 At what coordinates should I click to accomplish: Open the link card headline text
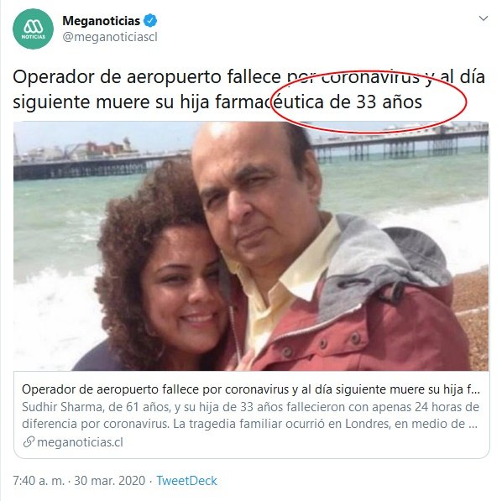coord(251,389)
